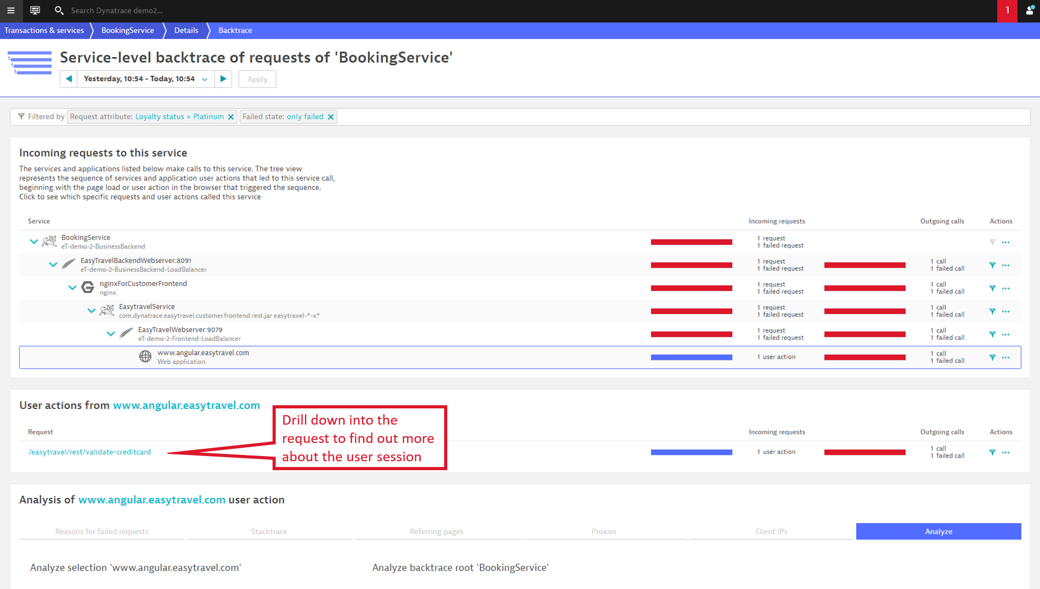The image size is (1040, 589).
Task: Filter by validate-creditcard request funnel
Action: coord(992,452)
